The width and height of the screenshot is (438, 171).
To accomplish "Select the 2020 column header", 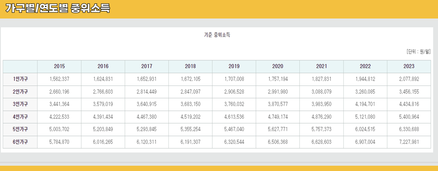I will [278, 66].
